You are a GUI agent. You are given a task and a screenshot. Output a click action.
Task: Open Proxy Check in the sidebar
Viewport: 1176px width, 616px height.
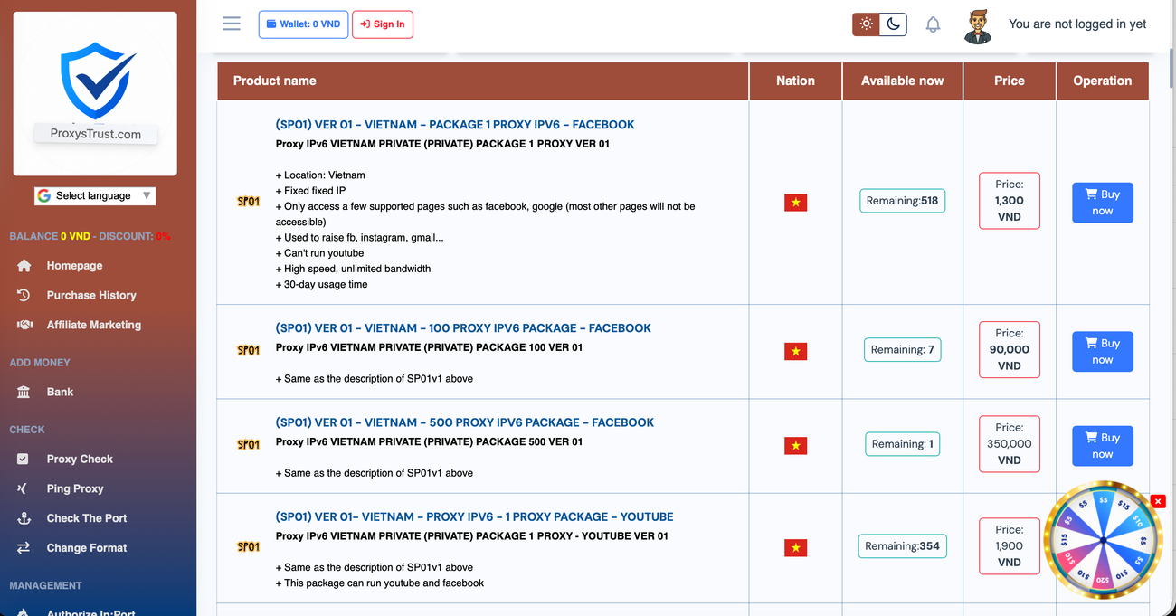[80, 459]
